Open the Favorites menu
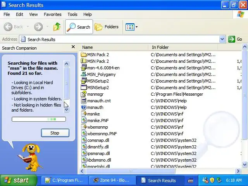This screenshot has height=186, width=248. 53,14
